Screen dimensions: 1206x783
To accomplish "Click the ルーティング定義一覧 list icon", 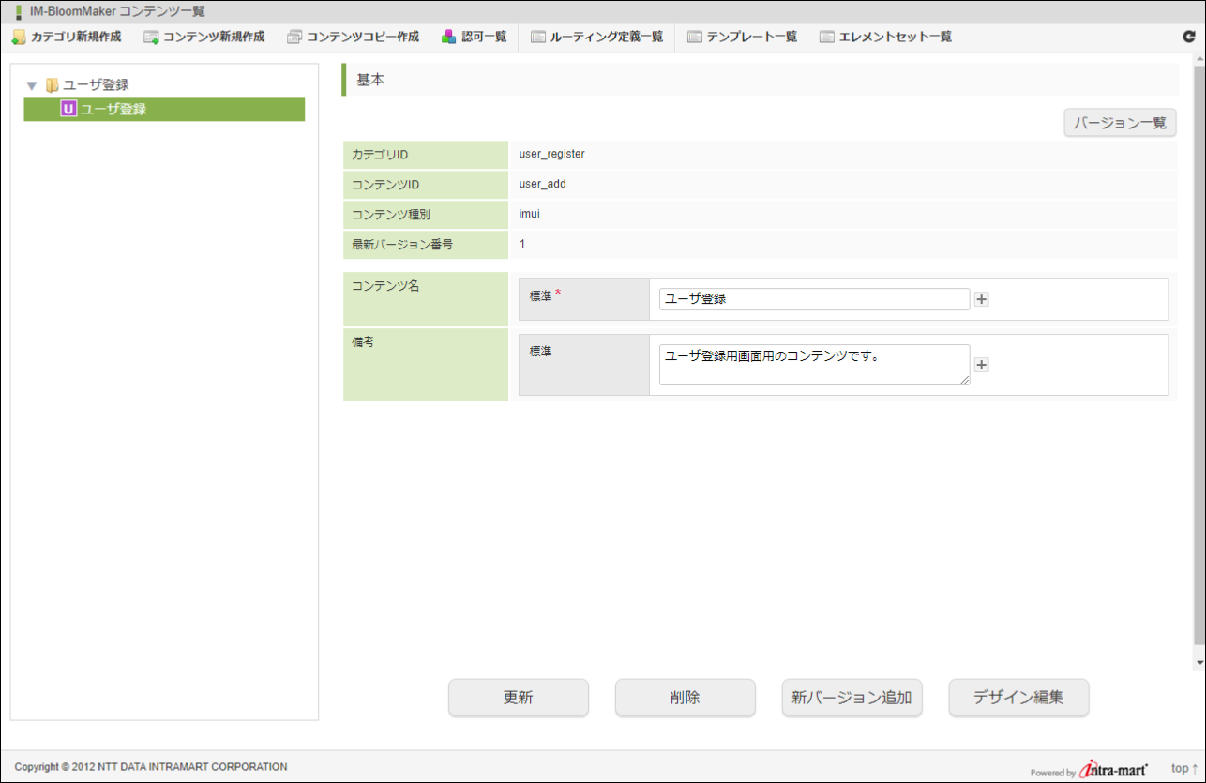I will (x=538, y=38).
